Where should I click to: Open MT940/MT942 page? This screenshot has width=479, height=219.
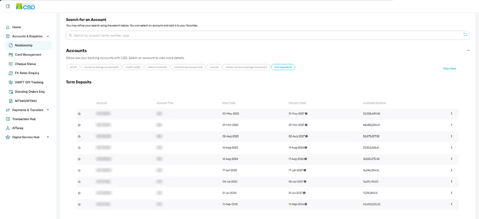tap(26, 101)
